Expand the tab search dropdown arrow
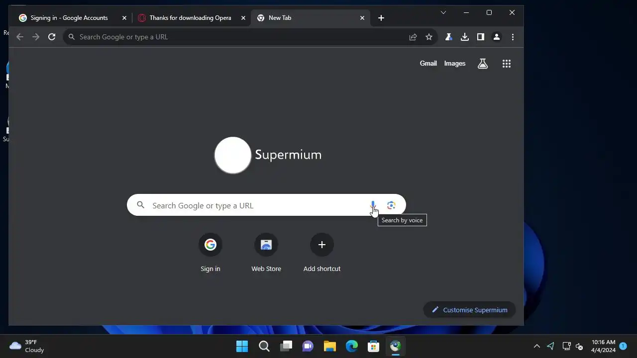Viewport: 637px width, 358px height. pyautogui.click(x=443, y=12)
